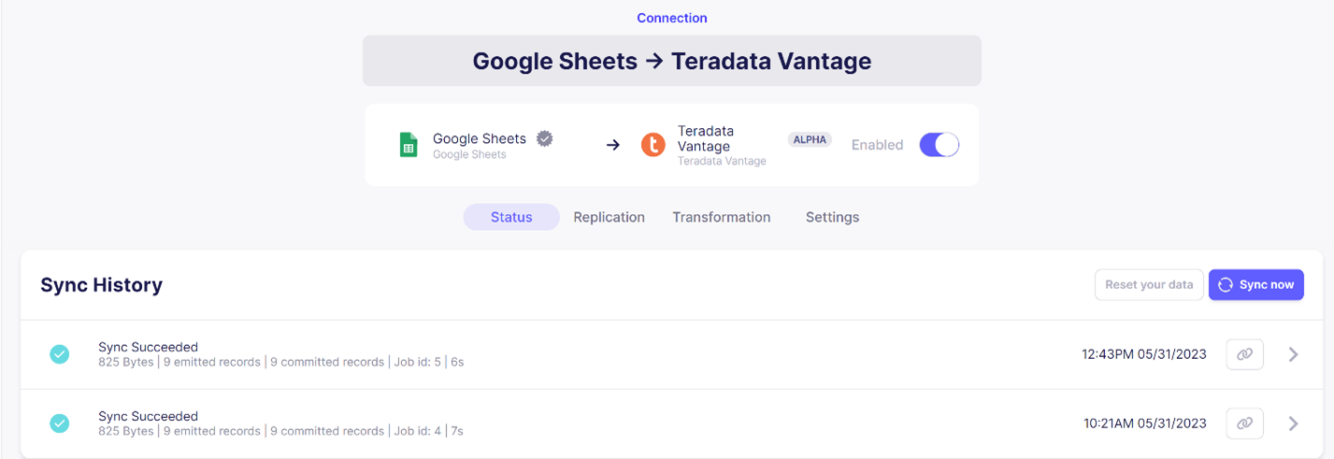Click the arrow between source and destination

pyautogui.click(x=613, y=145)
